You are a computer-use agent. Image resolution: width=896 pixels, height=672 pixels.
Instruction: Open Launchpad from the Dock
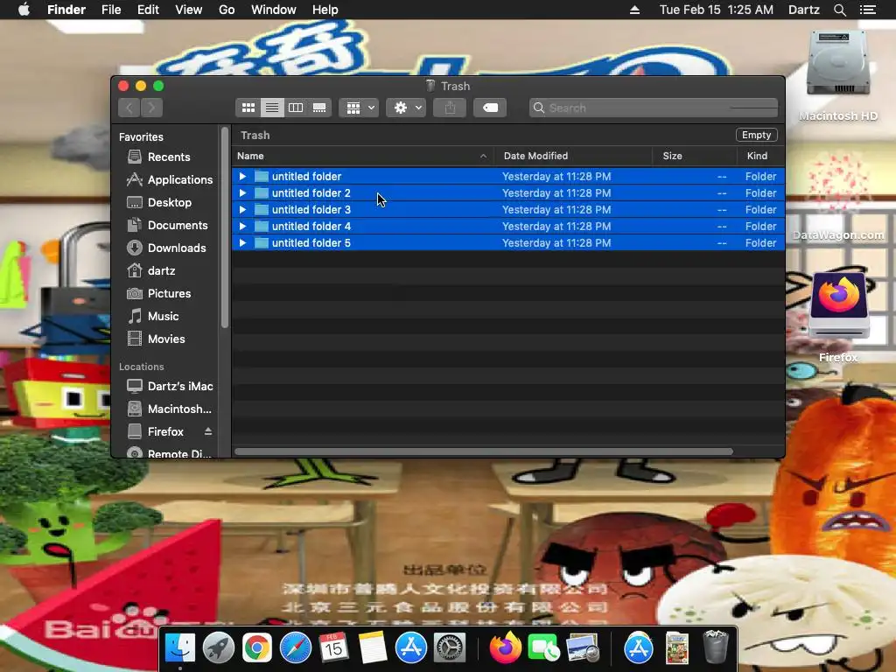point(218,648)
